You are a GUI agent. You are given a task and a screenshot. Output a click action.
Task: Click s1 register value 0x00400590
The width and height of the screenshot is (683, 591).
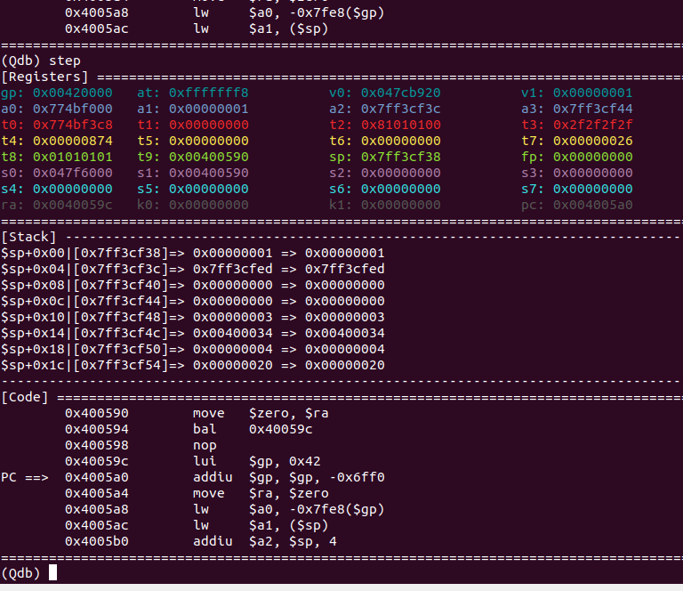click(x=209, y=173)
